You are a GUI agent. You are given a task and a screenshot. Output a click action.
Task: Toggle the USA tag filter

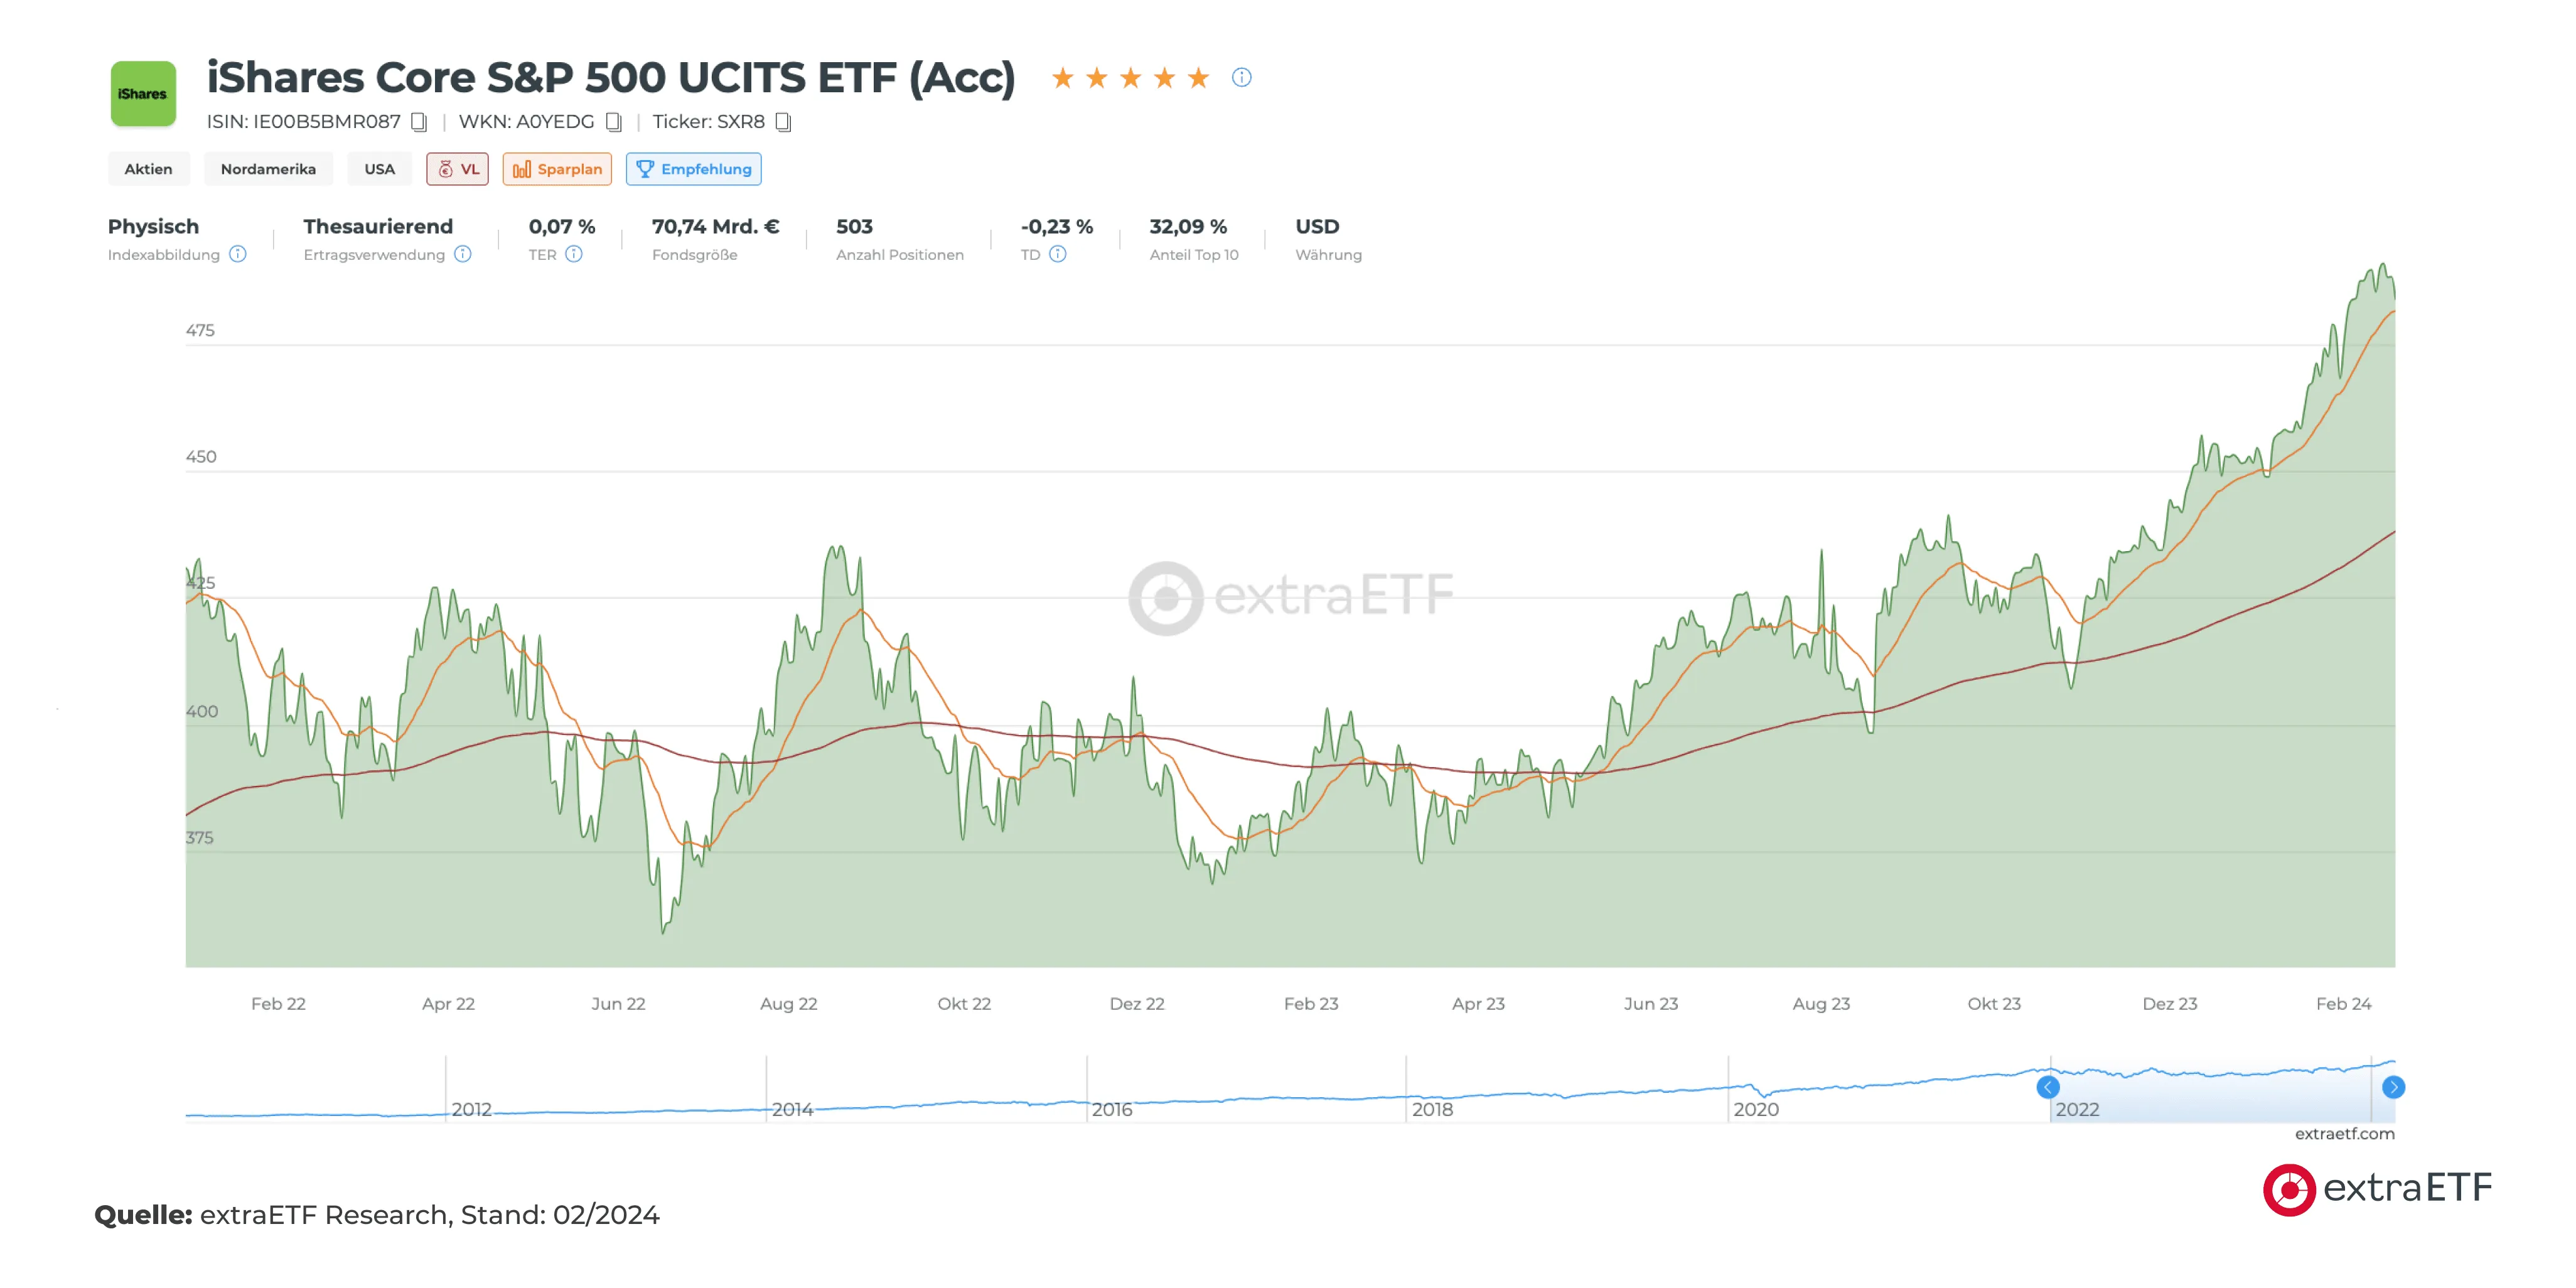[x=379, y=169]
